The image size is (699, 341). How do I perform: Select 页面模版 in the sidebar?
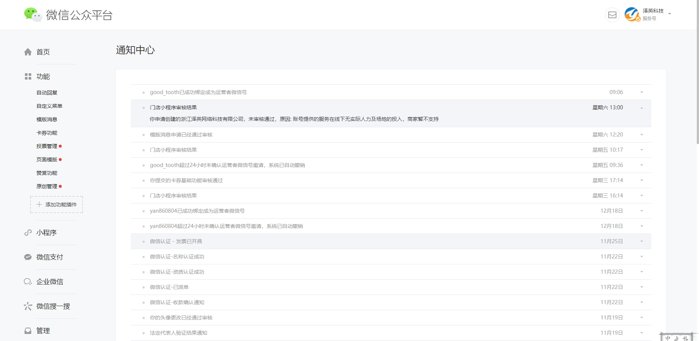(x=47, y=160)
